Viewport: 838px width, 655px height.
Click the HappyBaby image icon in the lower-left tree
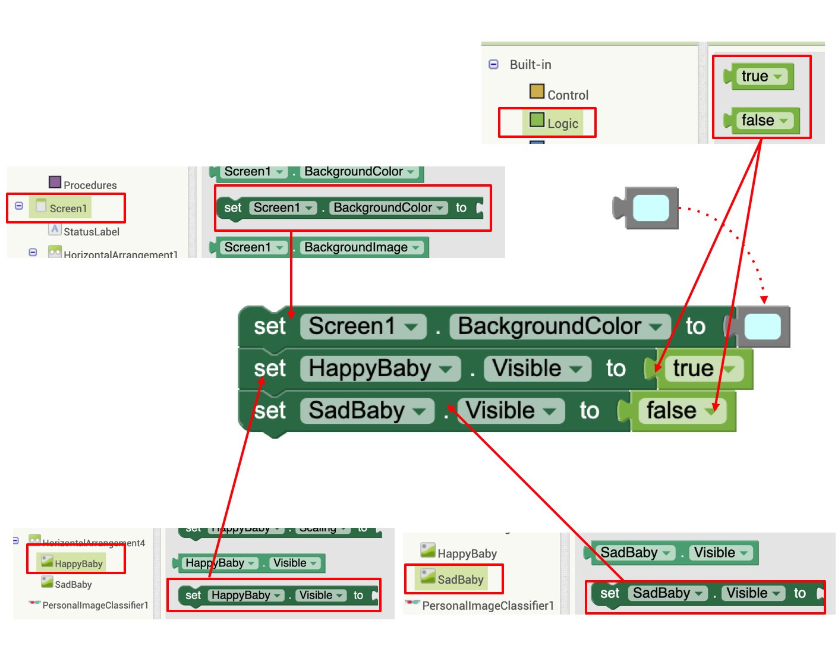point(47,560)
